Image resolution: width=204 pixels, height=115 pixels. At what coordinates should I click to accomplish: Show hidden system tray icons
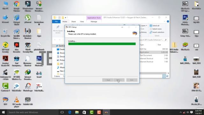(181, 112)
